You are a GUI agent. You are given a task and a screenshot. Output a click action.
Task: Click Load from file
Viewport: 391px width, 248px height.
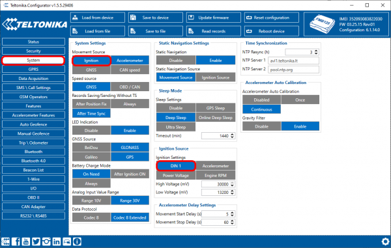98,31
